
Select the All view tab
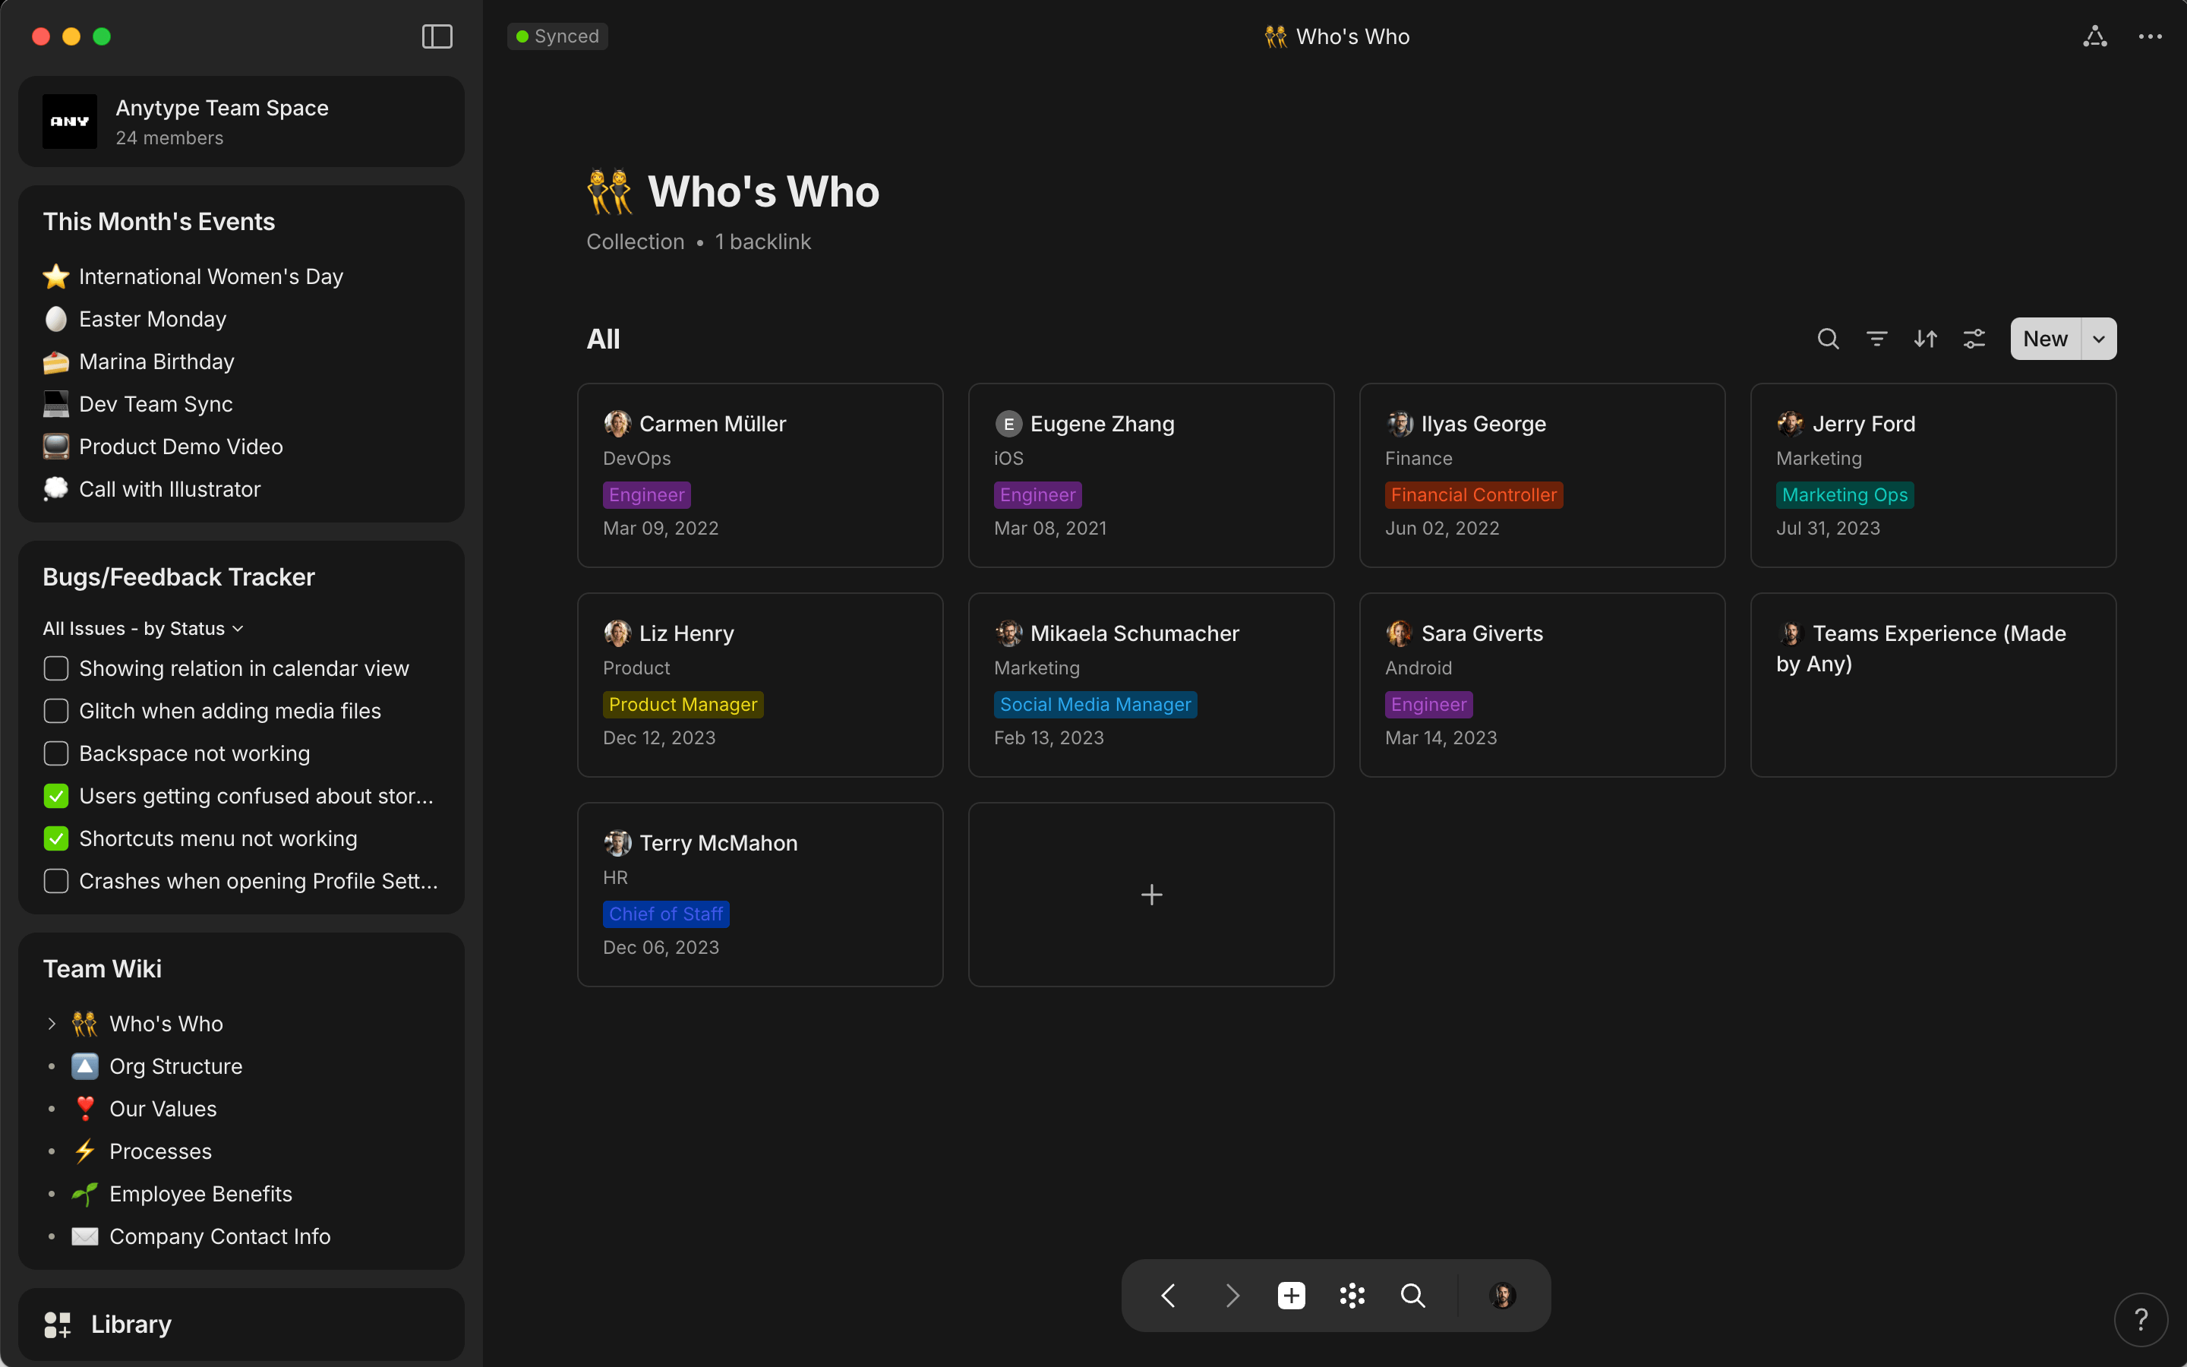(x=603, y=338)
